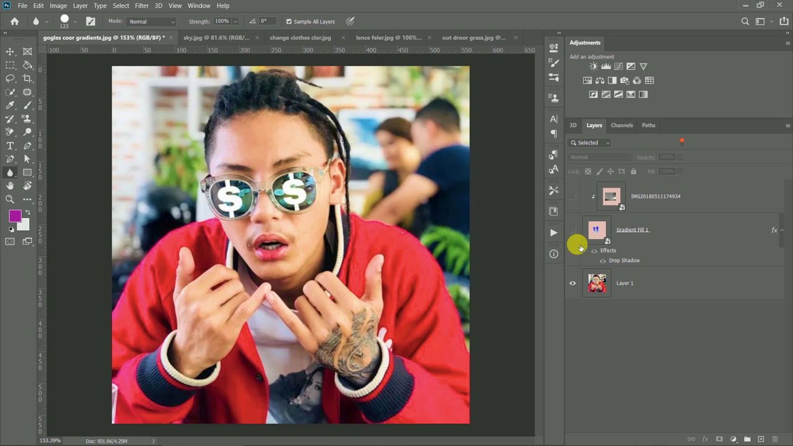Select the Brush tool

(27, 106)
